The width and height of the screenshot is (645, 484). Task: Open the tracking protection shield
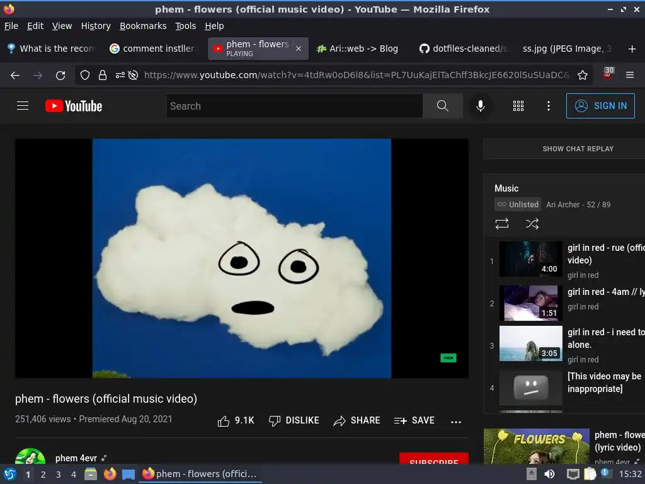pos(85,75)
